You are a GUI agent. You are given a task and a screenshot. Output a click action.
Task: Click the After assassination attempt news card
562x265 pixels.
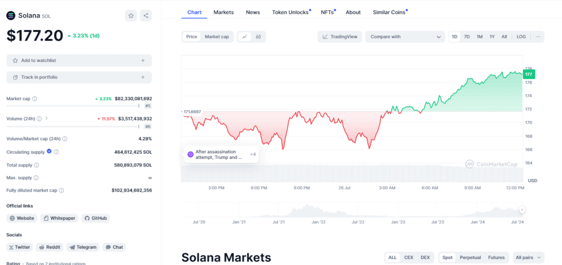tap(221, 154)
